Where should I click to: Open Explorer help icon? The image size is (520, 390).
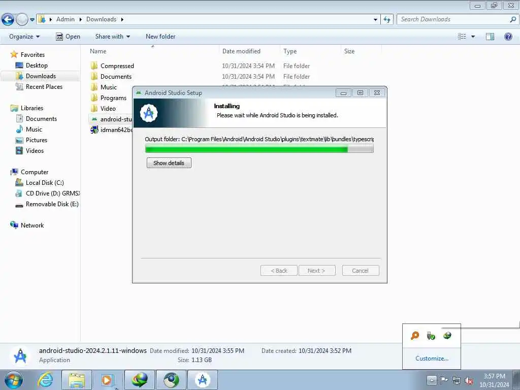tap(508, 37)
